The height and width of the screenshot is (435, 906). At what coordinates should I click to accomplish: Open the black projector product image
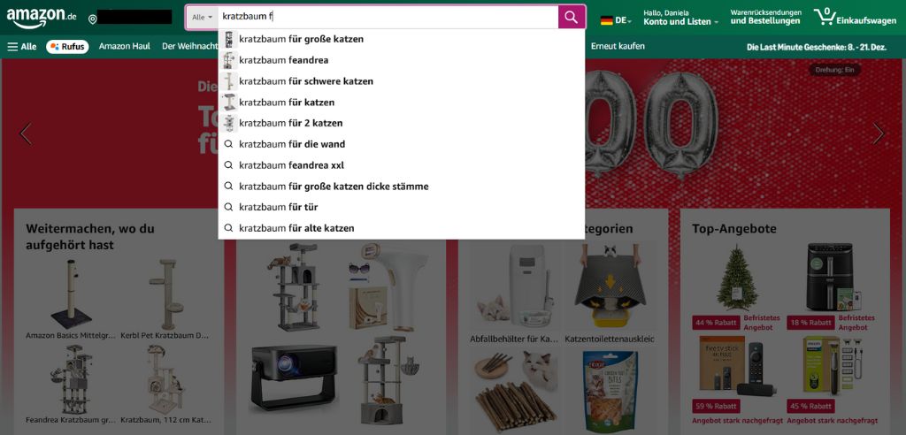(294, 378)
